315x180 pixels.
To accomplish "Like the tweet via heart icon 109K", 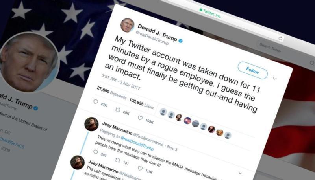I will click(x=140, y=118).
